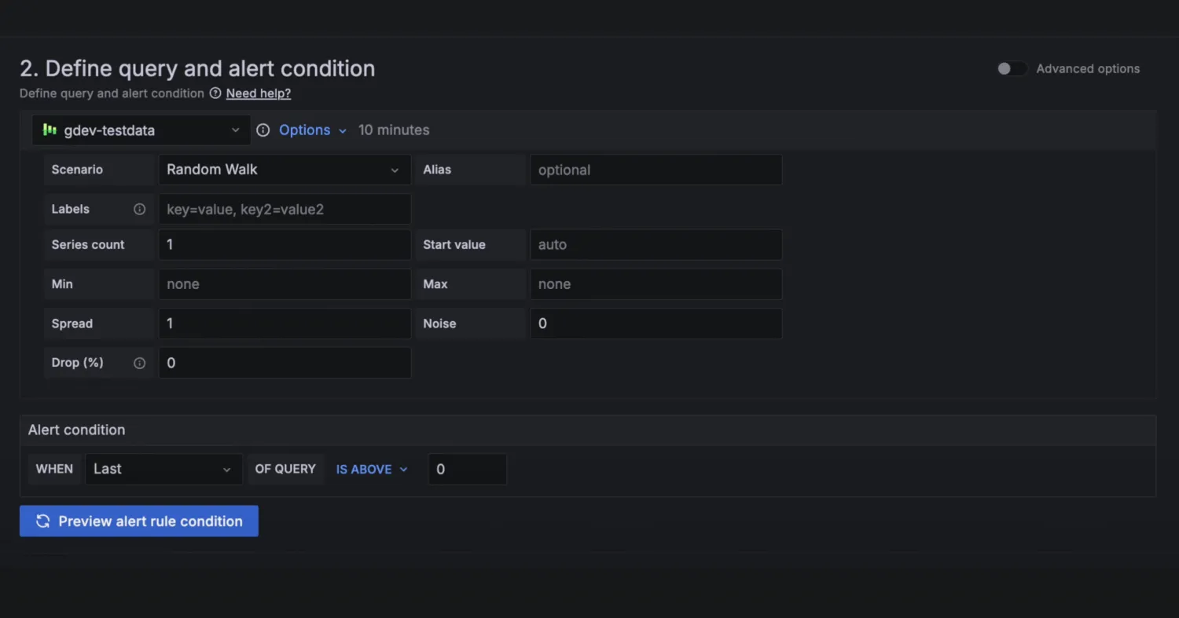This screenshot has height=618, width=1179.
Task: Focus the Labels key=value input
Action: coord(285,210)
